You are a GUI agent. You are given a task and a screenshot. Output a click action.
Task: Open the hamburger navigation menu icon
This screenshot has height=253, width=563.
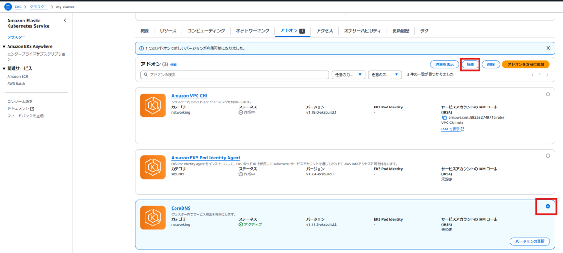pos(8,7)
